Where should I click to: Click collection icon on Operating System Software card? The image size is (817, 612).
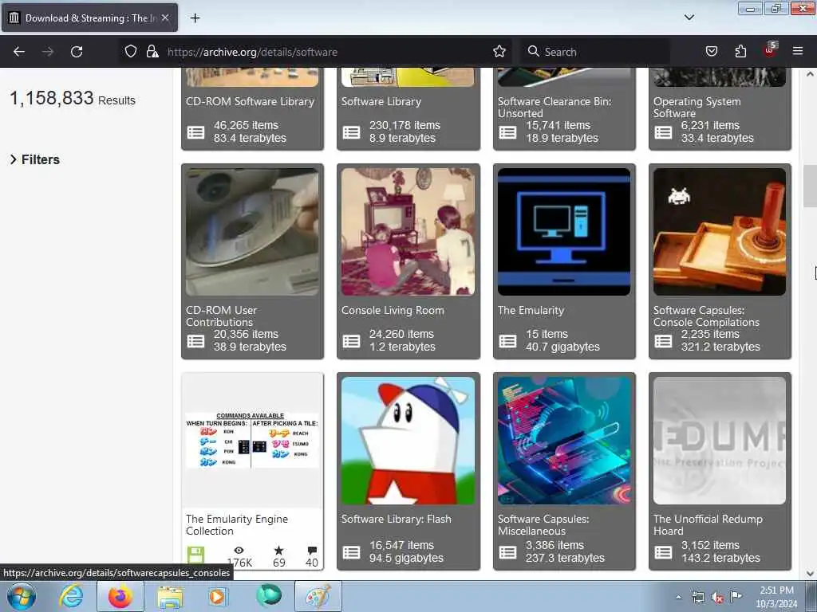[x=663, y=132]
